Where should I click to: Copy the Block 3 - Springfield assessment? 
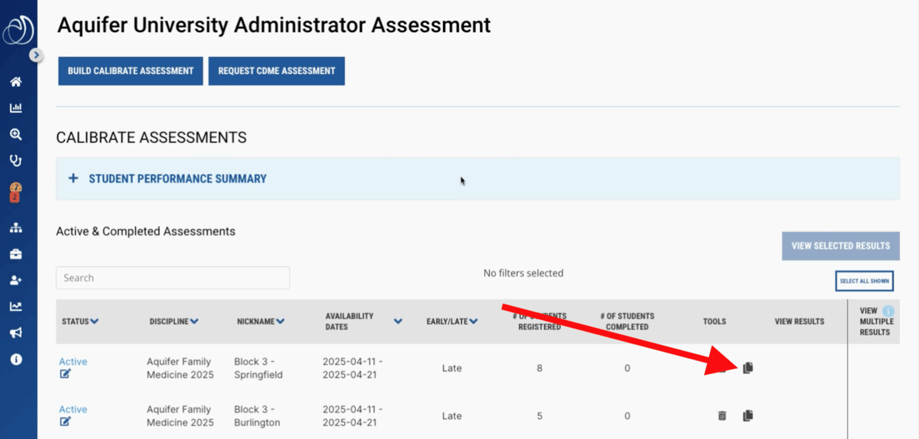click(748, 368)
